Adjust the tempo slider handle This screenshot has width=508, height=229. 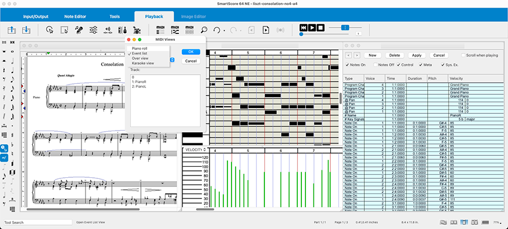[345, 28]
